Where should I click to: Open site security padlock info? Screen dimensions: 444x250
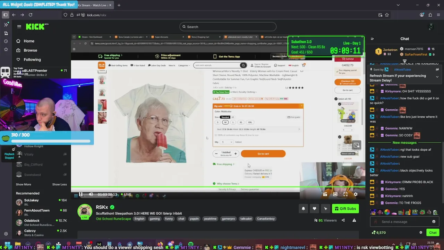coord(72,15)
